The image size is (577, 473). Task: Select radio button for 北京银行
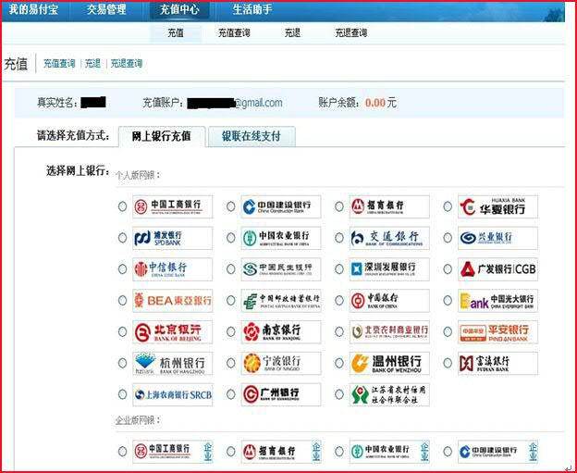tap(123, 332)
